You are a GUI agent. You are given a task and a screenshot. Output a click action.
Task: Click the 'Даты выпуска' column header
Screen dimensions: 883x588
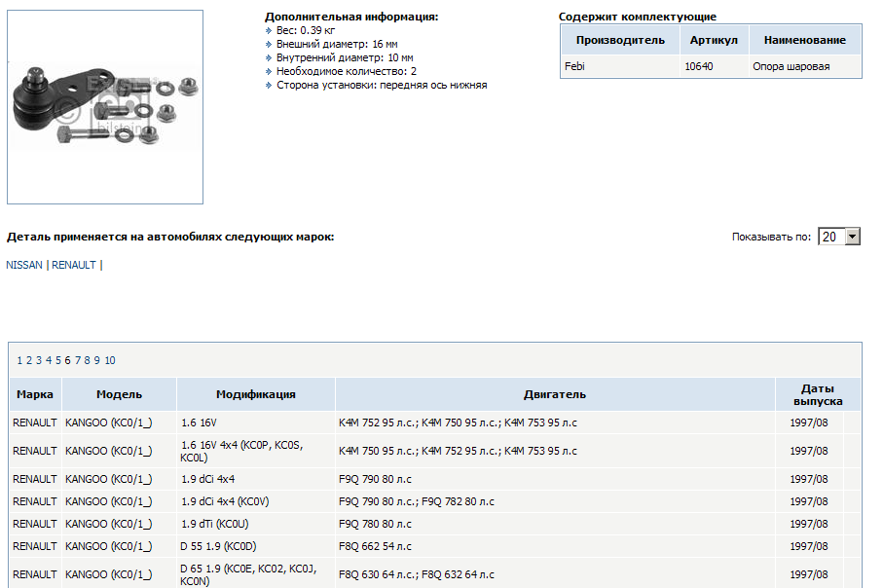(817, 394)
